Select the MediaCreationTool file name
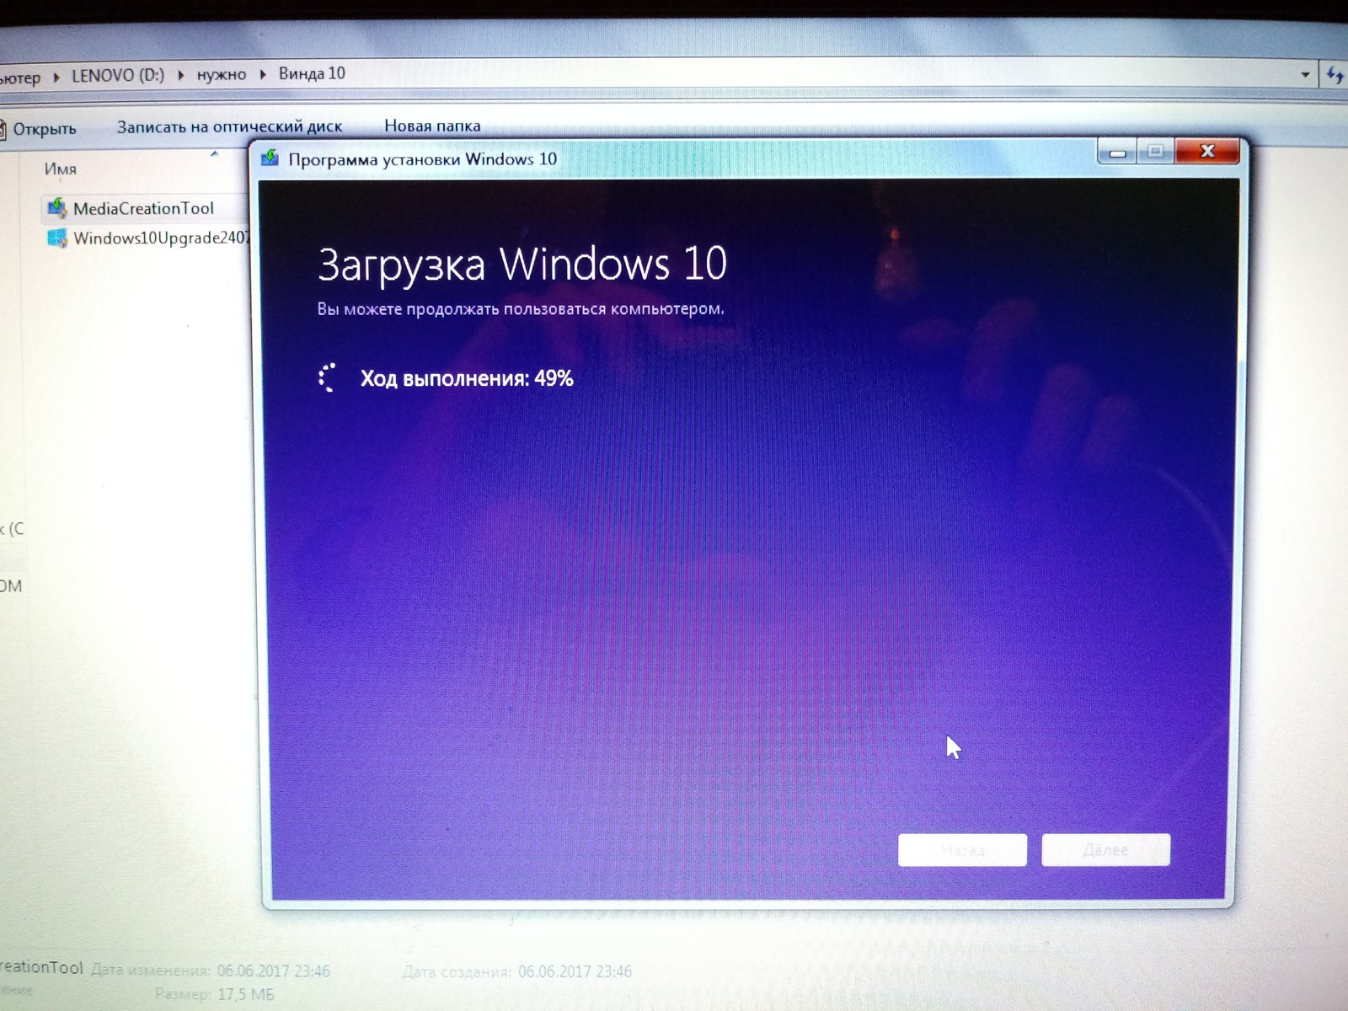This screenshot has height=1011, width=1348. [x=143, y=208]
